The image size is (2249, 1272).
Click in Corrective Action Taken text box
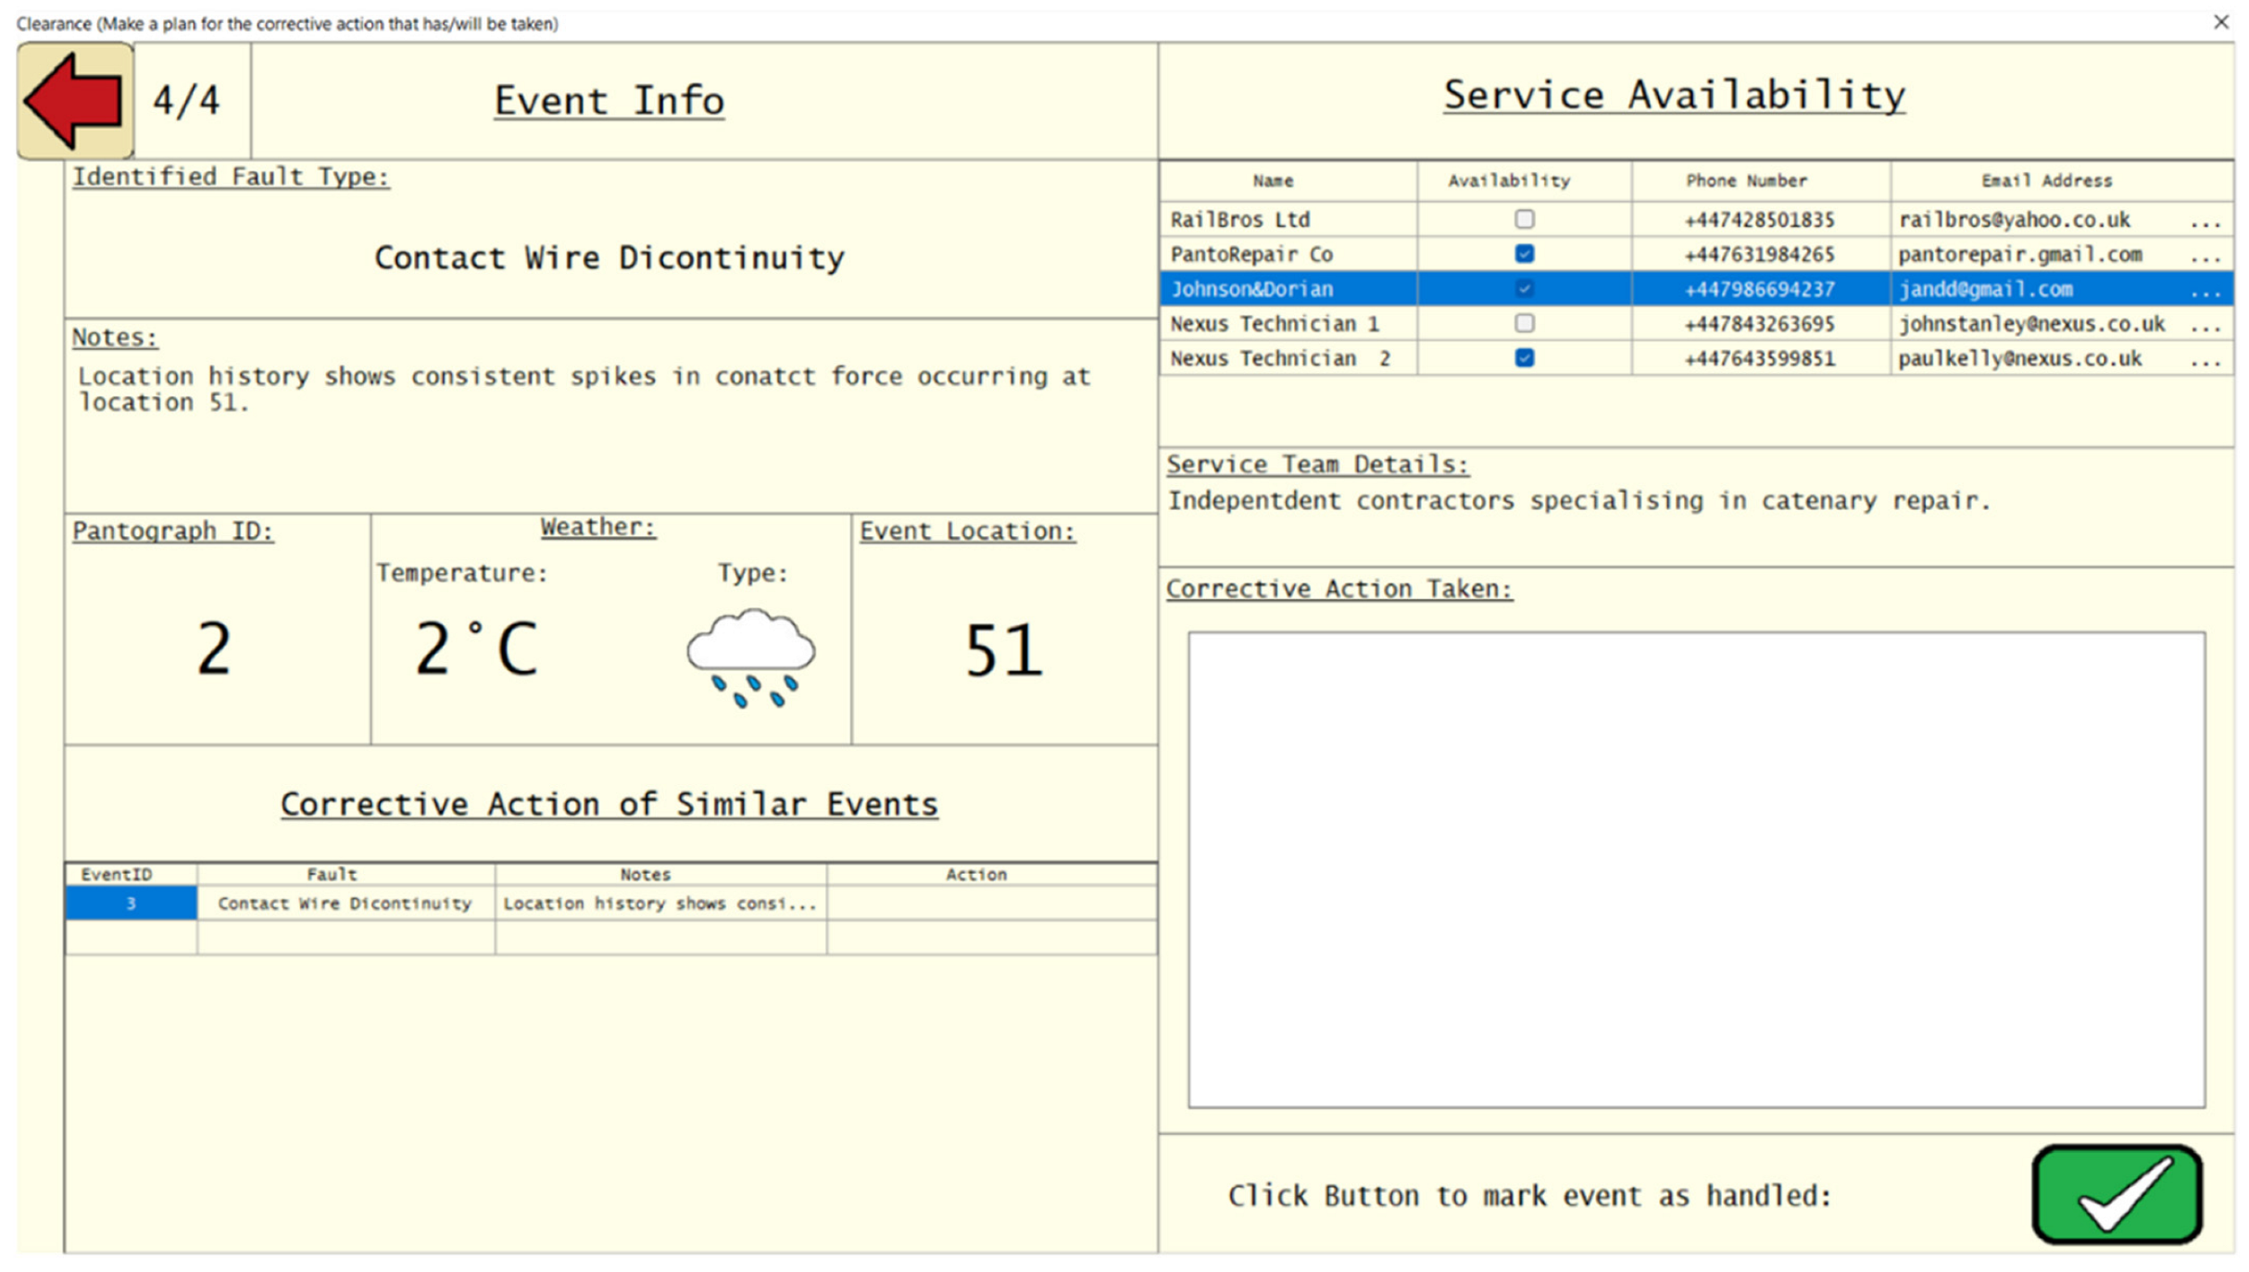[1695, 868]
